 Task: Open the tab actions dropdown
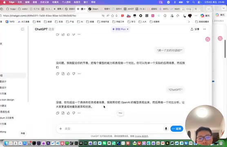click(209, 9)
